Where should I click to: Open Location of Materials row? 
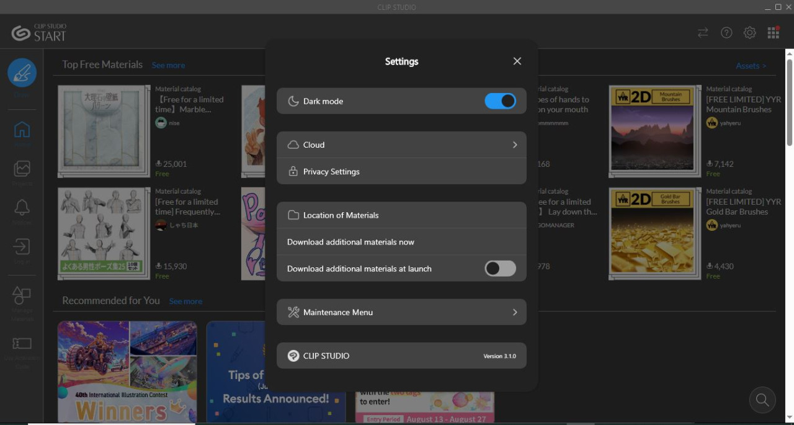401,215
